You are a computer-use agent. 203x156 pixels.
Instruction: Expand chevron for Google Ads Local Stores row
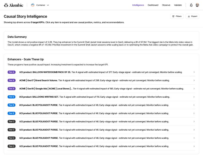coord(194,89)
